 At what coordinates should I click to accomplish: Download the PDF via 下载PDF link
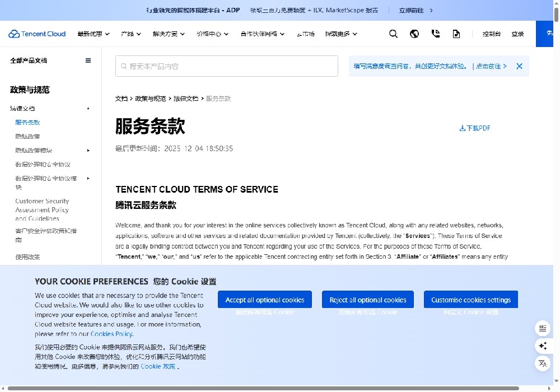[x=475, y=128]
